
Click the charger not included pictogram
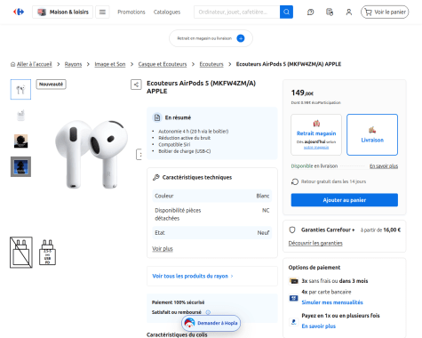pyautogui.click(x=21, y=253)
